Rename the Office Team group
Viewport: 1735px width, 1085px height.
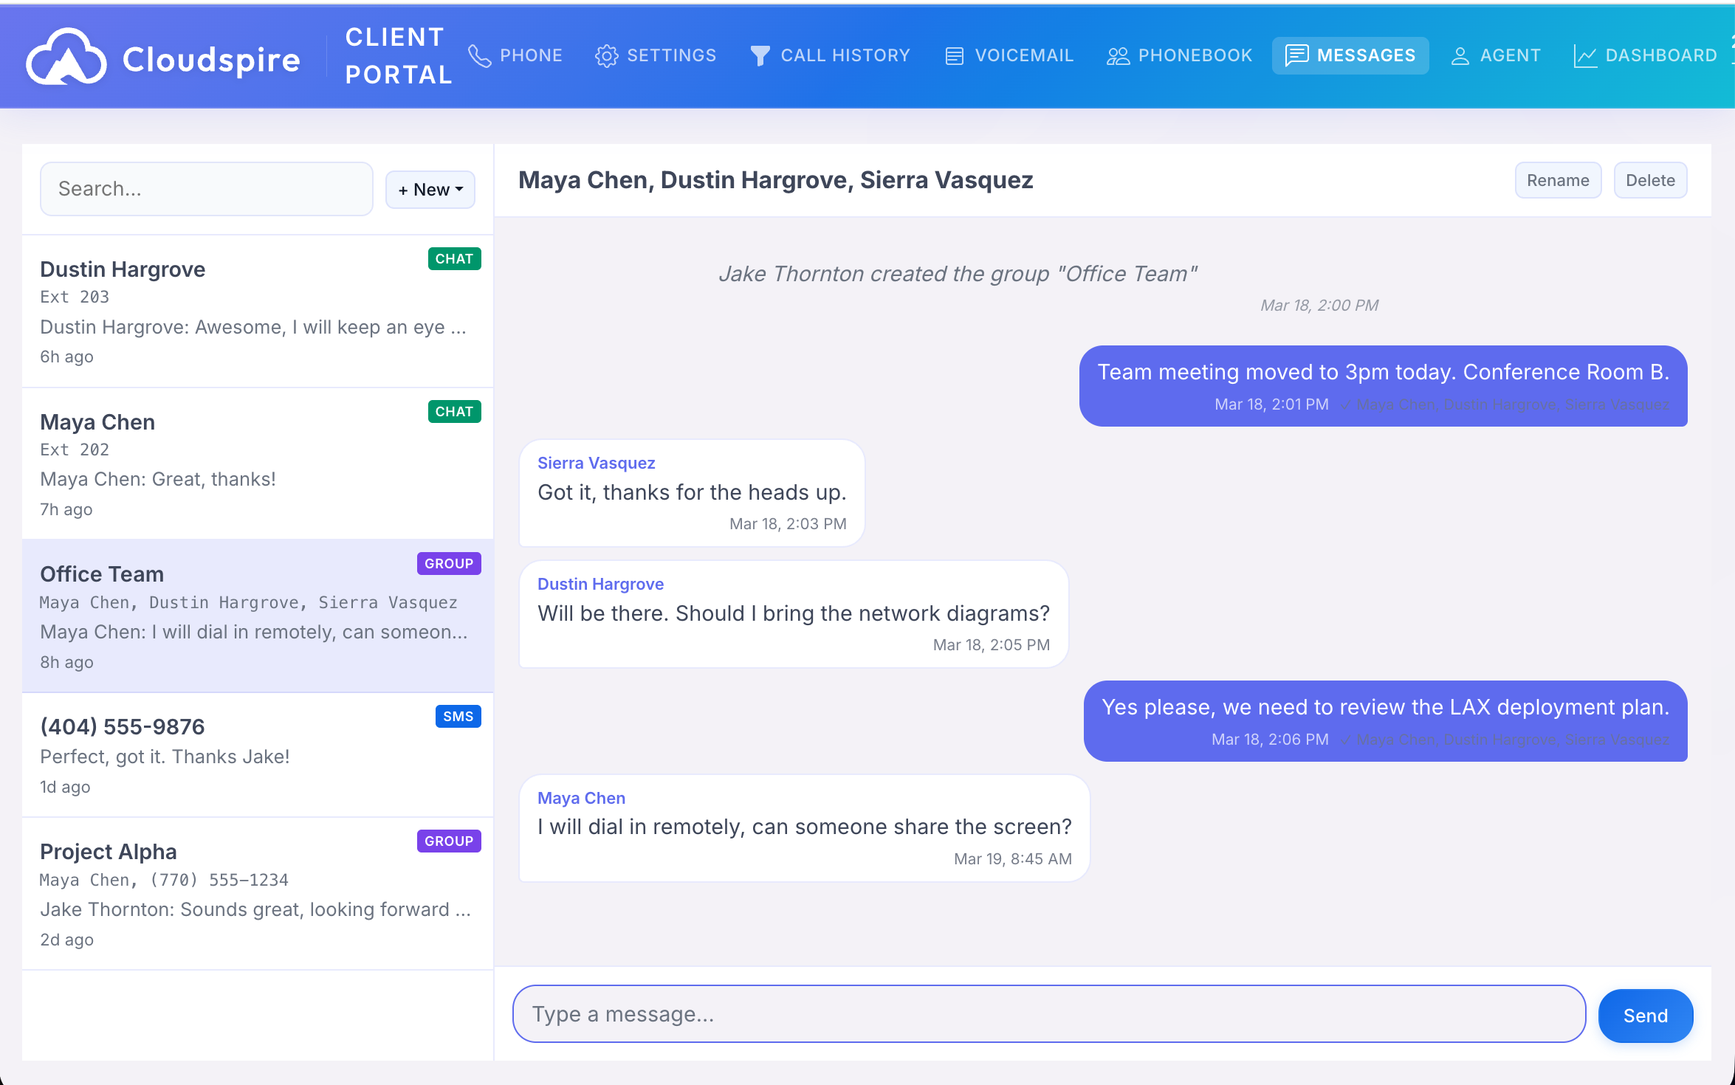click(1558, 180)
